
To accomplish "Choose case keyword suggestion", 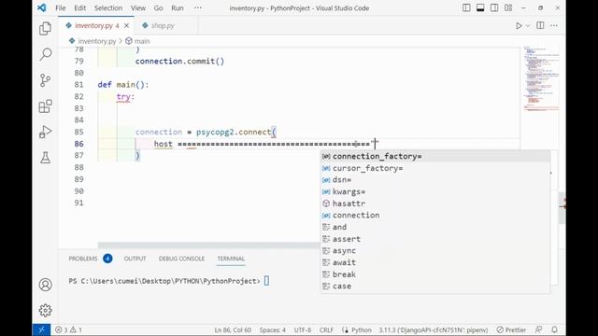I will (x=435, y=287).
